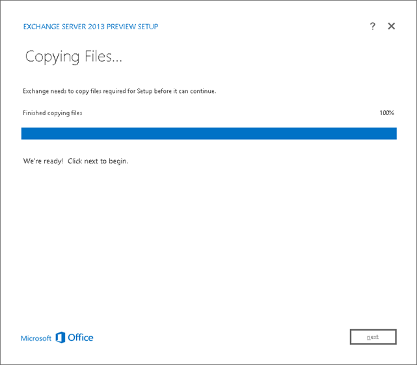The image size is (417, 365).
Task: Click the Office wordmark beside the logo
Action: (81, 338)
